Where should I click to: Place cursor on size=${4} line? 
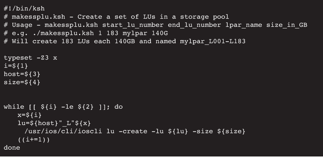coord(21,82)
